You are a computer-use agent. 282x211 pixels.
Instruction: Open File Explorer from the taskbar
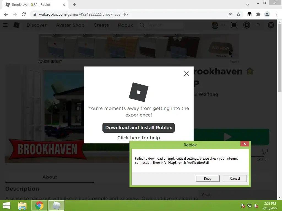(x=22, y=206)
